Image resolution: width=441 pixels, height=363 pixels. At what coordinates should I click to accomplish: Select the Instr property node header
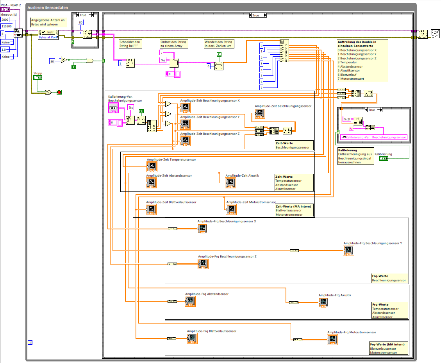click(48, 32)
